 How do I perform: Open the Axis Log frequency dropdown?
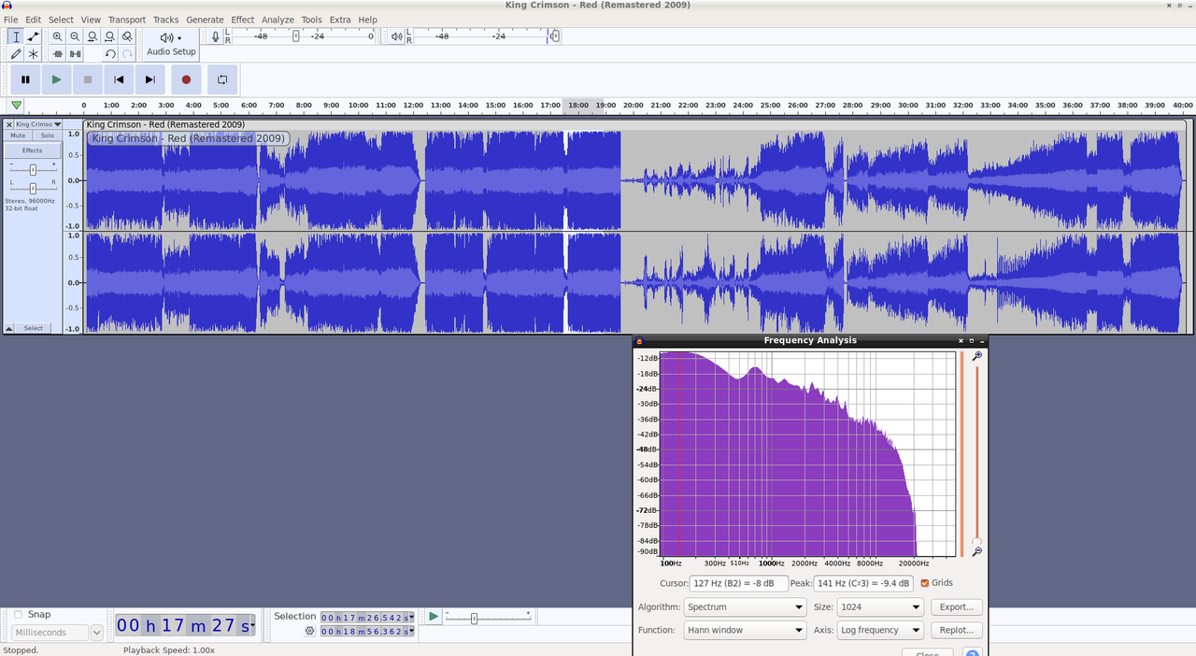[880, 630]
